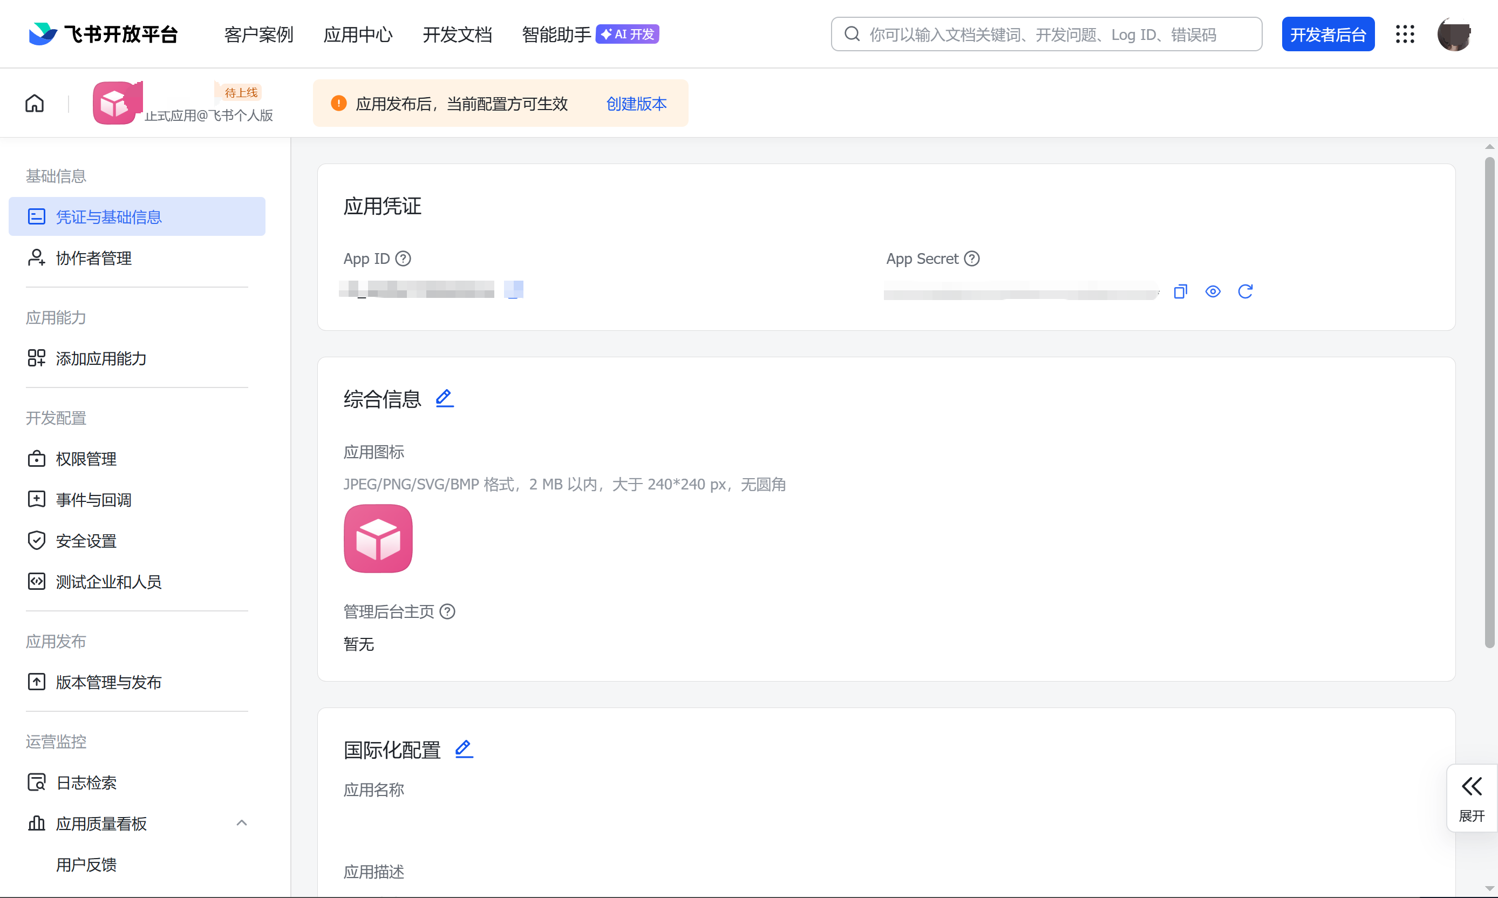Open the apps grid menu in top bar
1498x898 pixels.
tap(1405, 35)
